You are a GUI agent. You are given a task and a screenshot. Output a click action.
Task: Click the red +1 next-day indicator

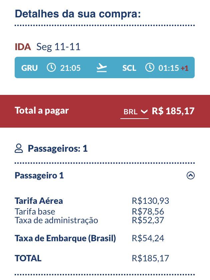[185, 68]
